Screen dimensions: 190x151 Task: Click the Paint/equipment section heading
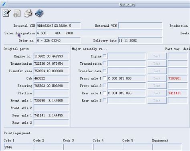coord(17,133)
